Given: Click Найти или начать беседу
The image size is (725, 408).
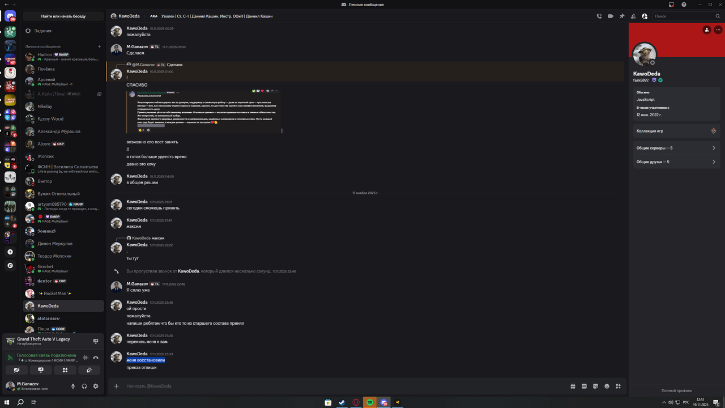Looking at the screenshot, I should tap(63, 16).
